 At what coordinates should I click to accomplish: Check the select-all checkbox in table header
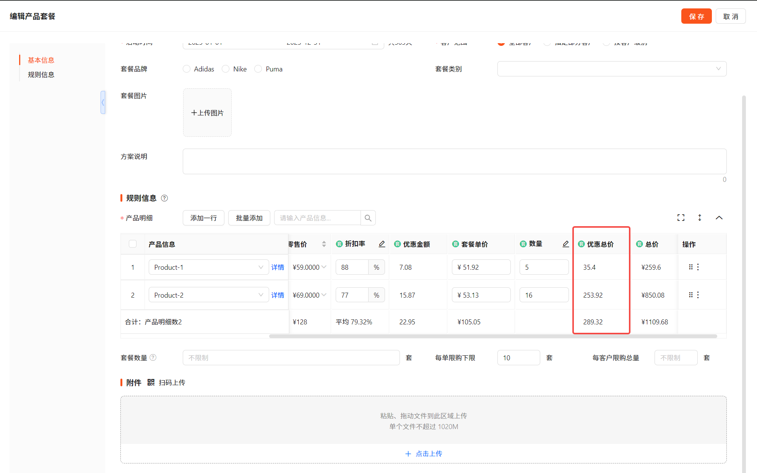click(x=133, y=244)
